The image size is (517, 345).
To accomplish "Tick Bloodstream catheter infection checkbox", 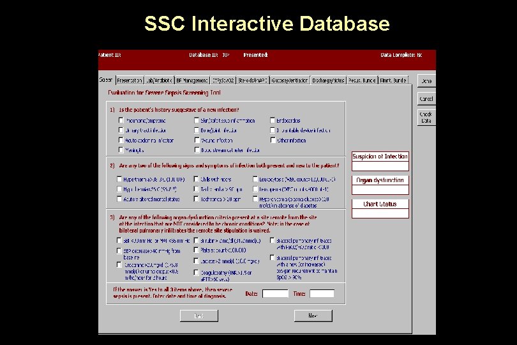I will tap(197, 150).
